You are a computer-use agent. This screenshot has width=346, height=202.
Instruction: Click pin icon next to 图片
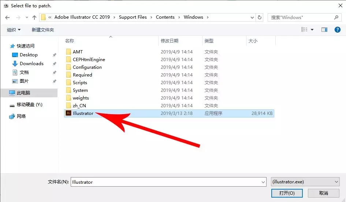(x=54, y=81)
